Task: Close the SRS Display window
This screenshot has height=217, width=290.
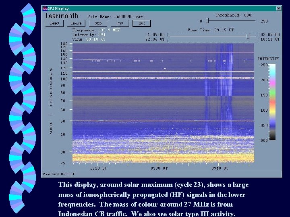Action: [279, 8]
